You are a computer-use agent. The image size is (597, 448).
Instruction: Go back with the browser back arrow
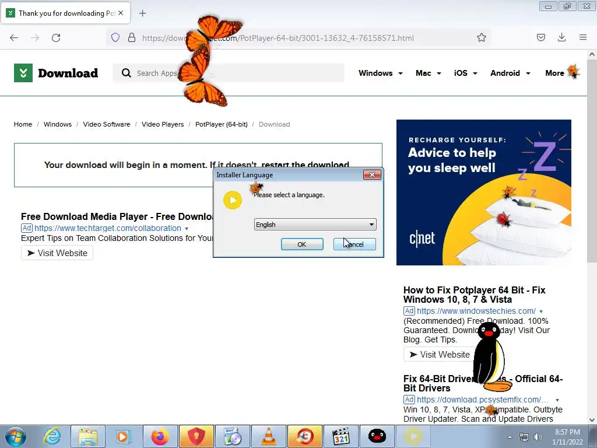14,38
